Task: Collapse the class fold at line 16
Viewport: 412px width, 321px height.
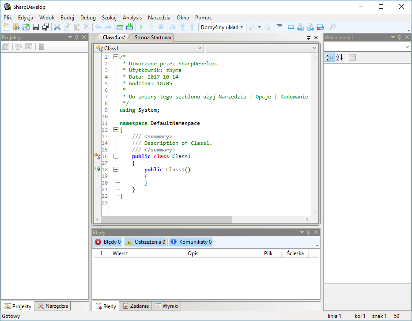Action: tap(116, 156)
